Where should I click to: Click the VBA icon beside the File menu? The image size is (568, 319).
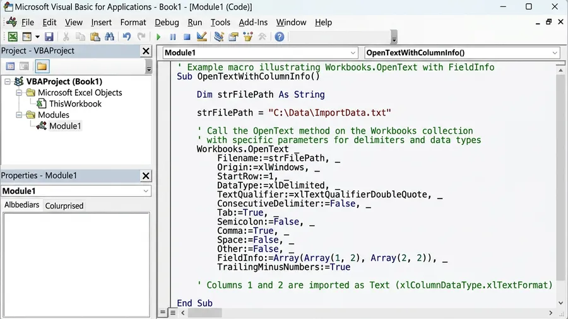click(11, 22)
